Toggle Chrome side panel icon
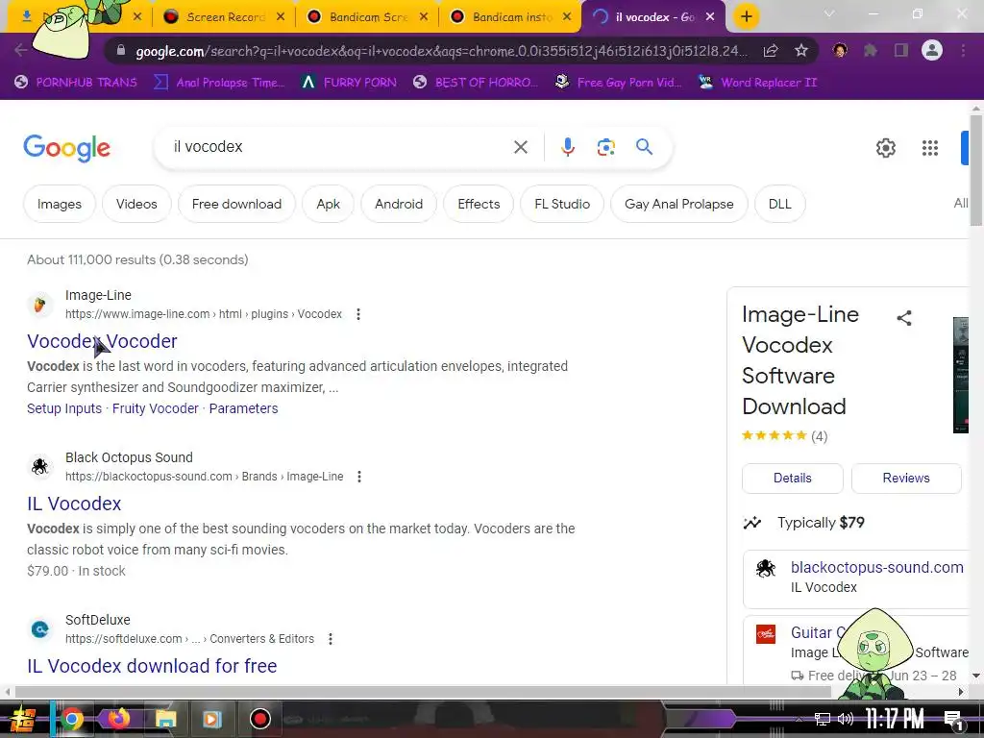Viewport: 984px width, 738px height. pos(900,50)
